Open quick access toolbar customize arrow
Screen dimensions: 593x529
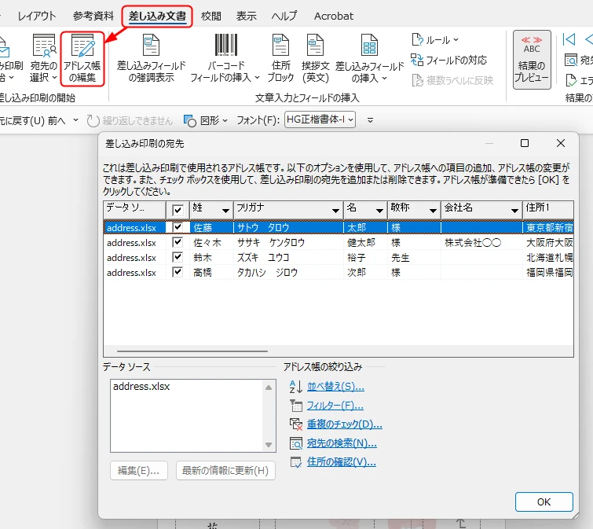click(x=370, y=120)
